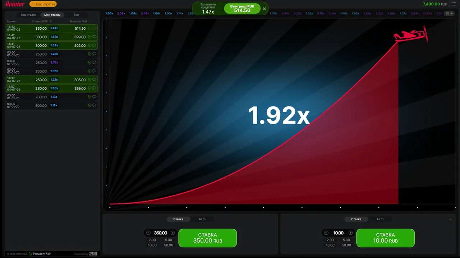
Task: Click chat bubble in the 1.28x row
Action: tap(94, 54)
